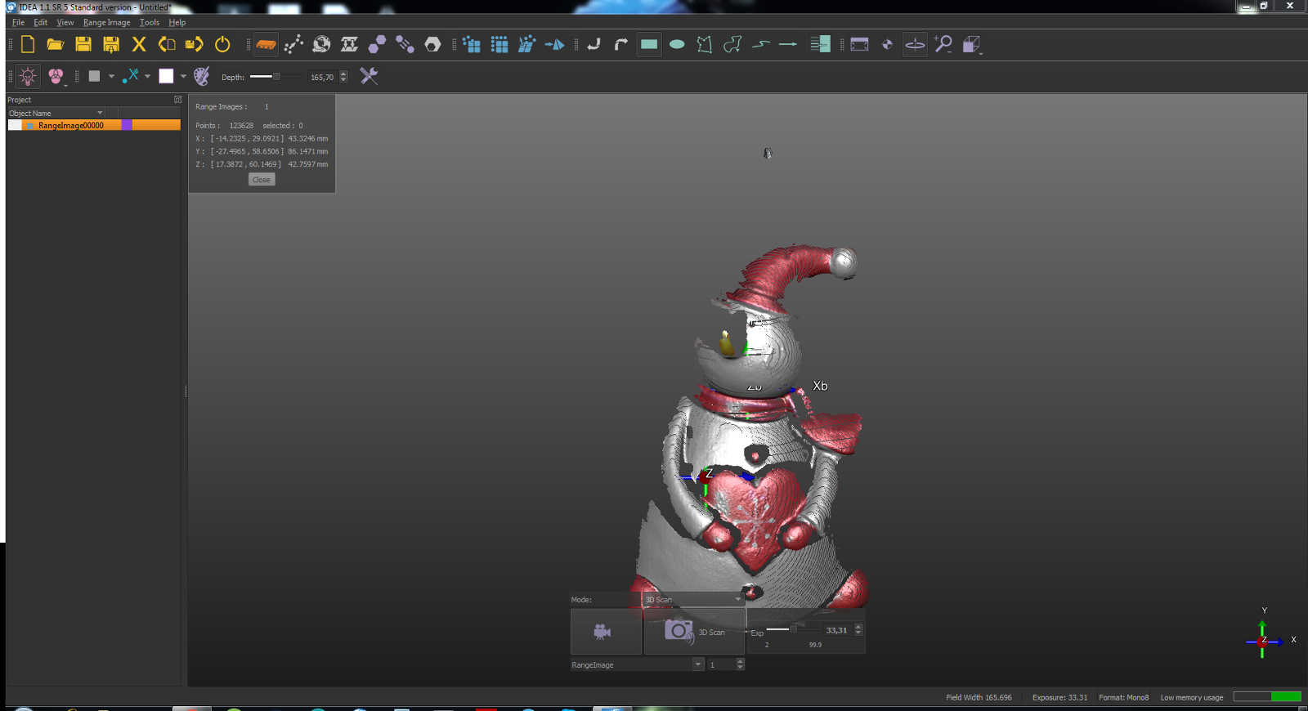Click the blue grid points icon
Image resolution: width=1308 pixels, height=711 pixels.
(499, 44)
